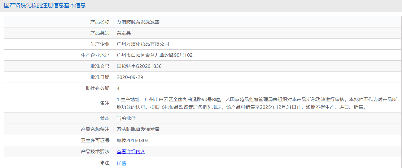Select approval number 国妆特字G20201838

(139, 66)
